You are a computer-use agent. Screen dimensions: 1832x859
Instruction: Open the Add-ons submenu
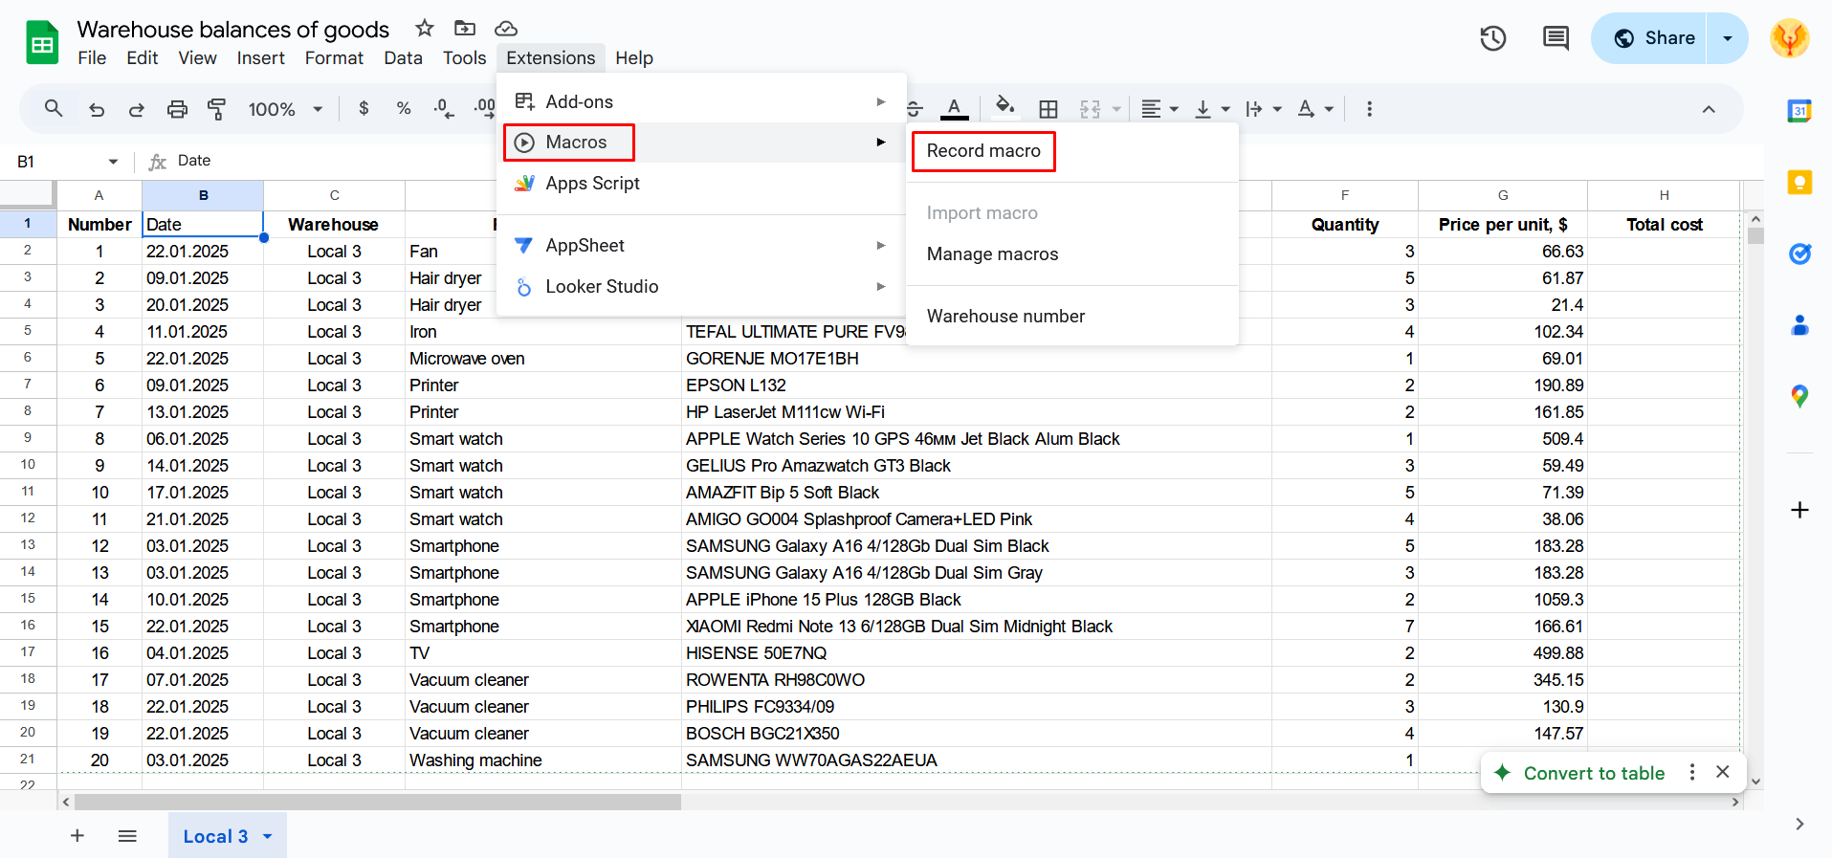coord(701,101)
